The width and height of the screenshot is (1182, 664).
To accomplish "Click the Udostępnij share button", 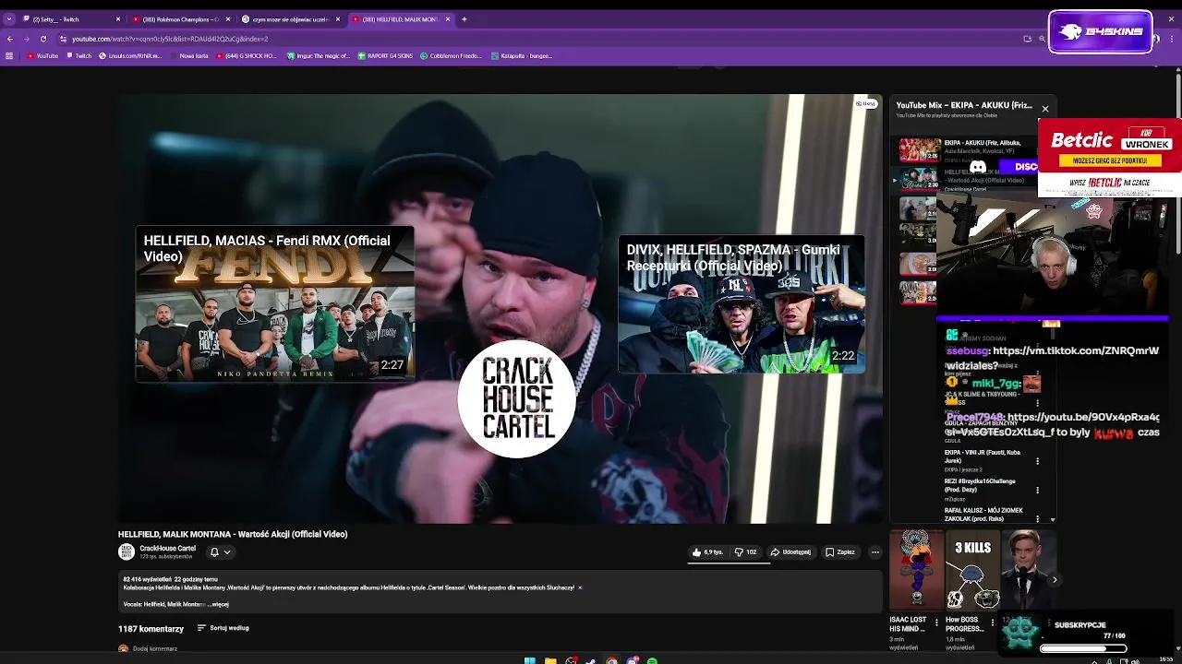I will click(790, 552).
